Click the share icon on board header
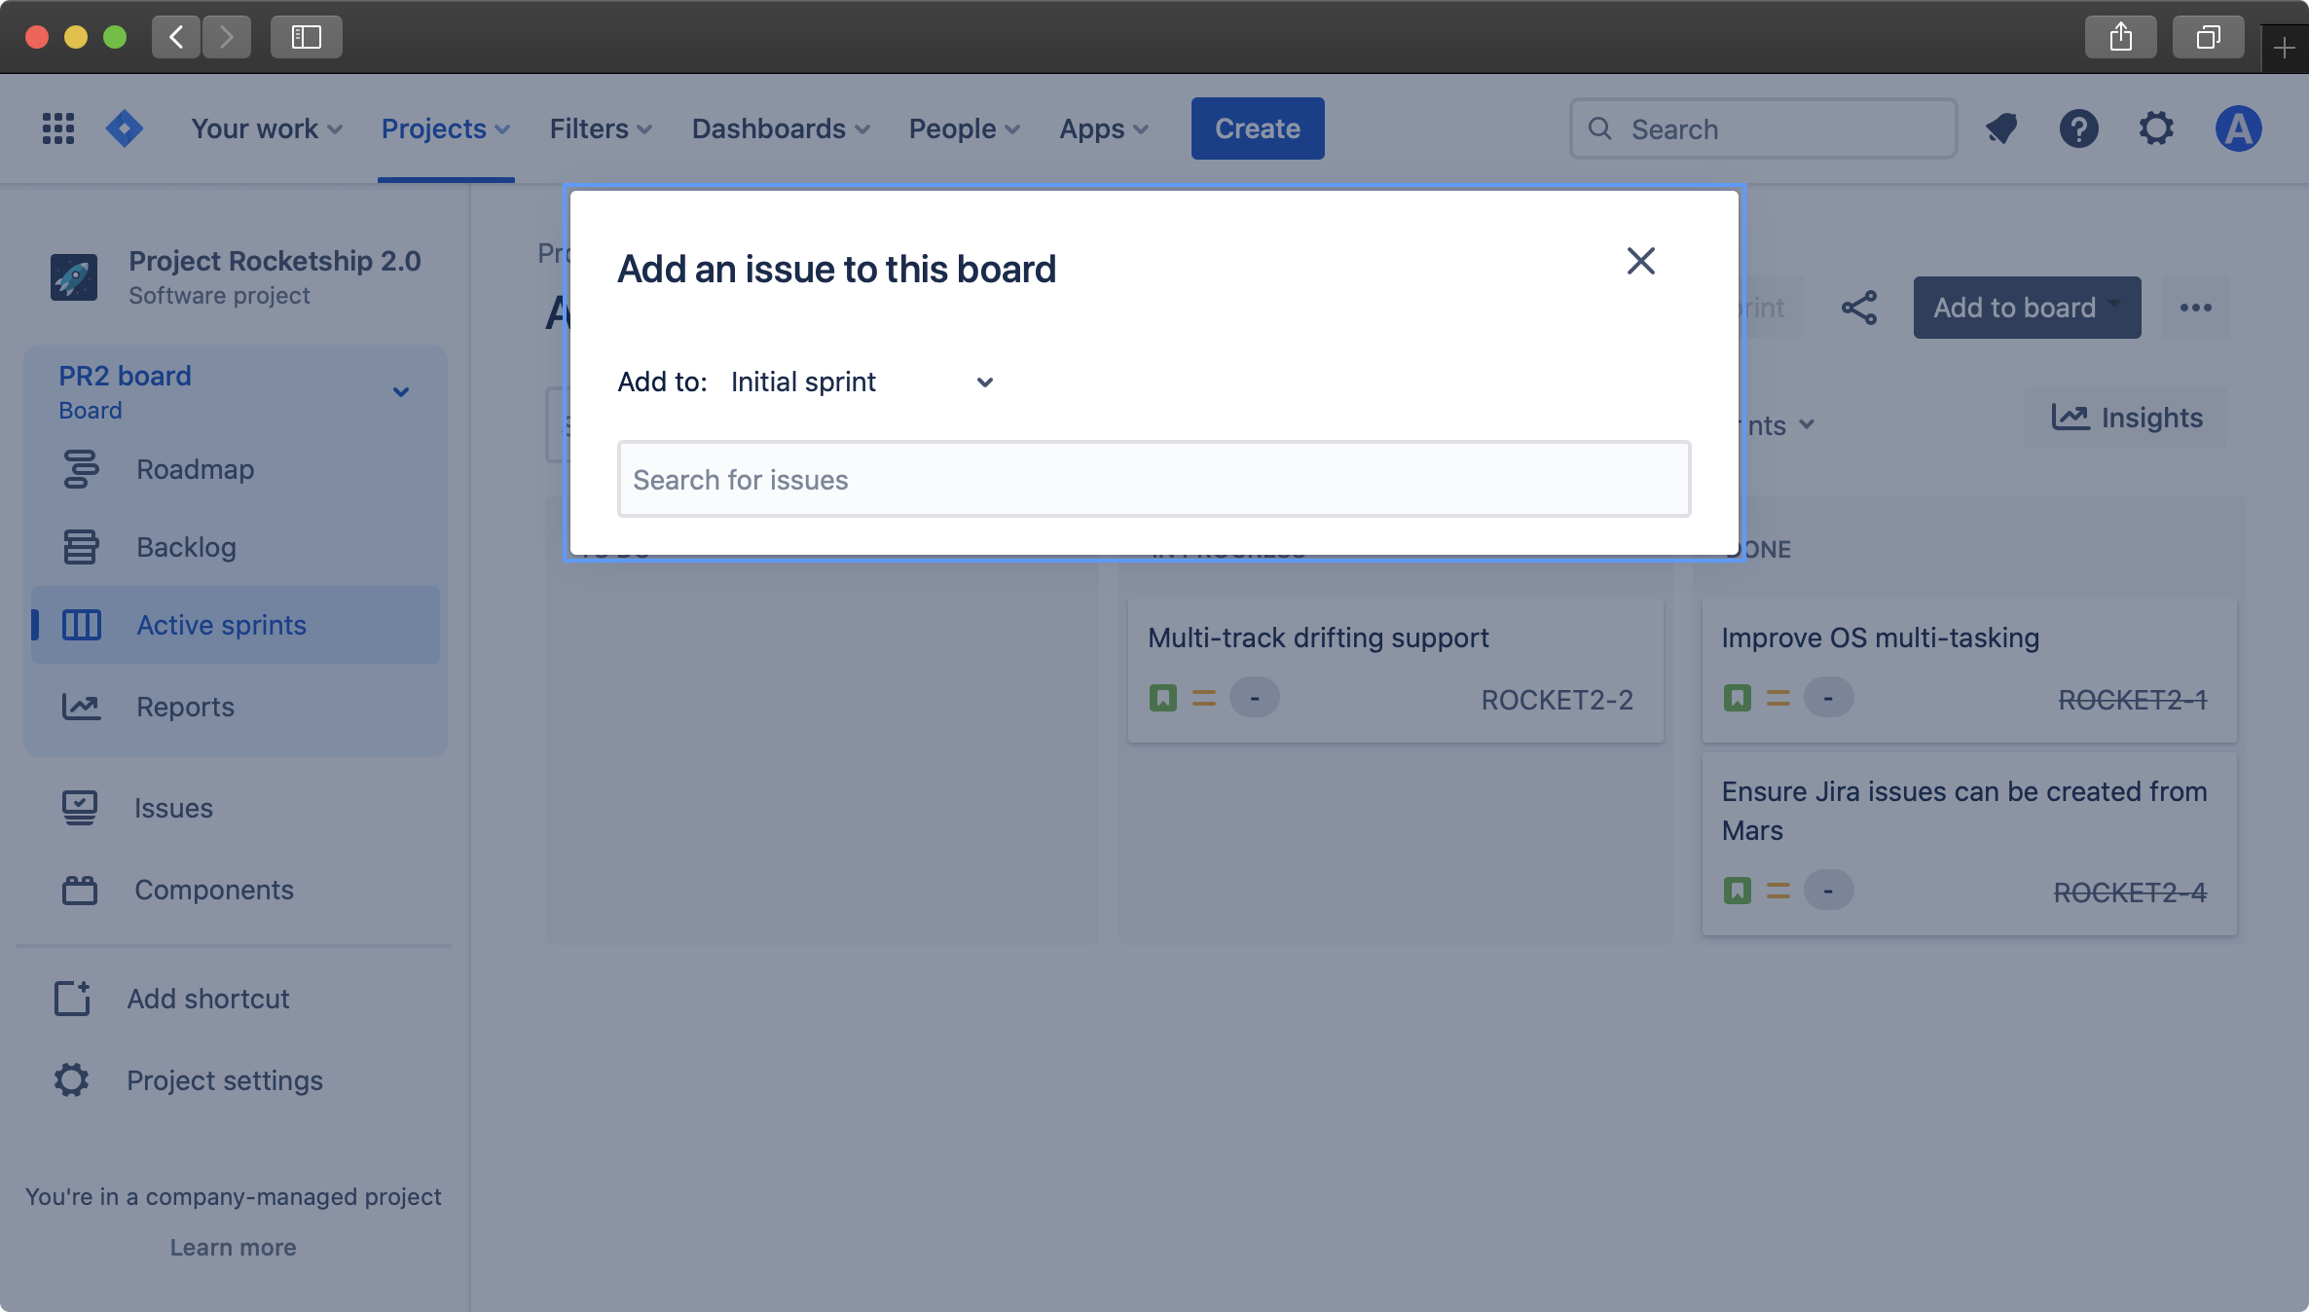Image resolution: width=2309 pixels, height=1312 pixels. coord(1862,307)
